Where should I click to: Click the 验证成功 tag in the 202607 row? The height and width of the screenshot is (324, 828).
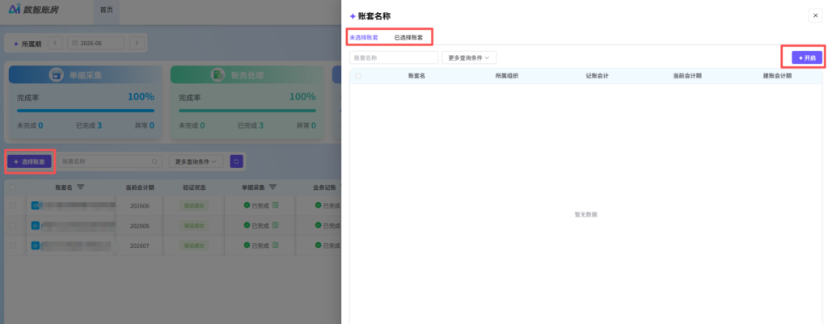[194, 246]
